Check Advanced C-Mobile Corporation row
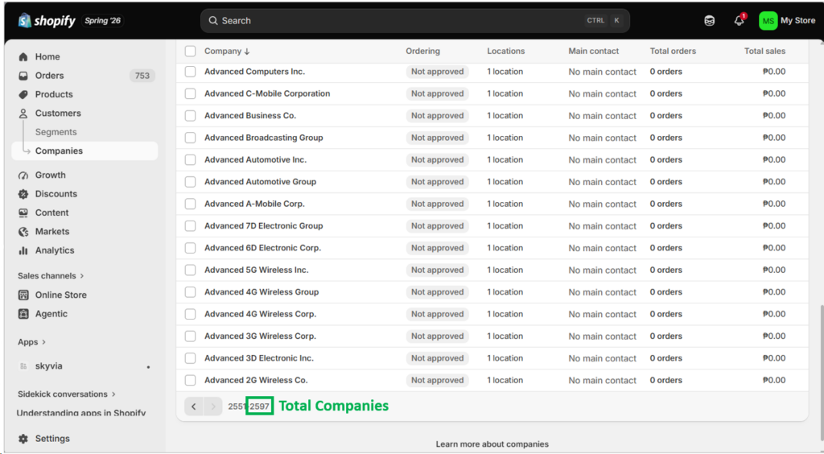This screenshot has height=454, width=824. click(190, 93)
